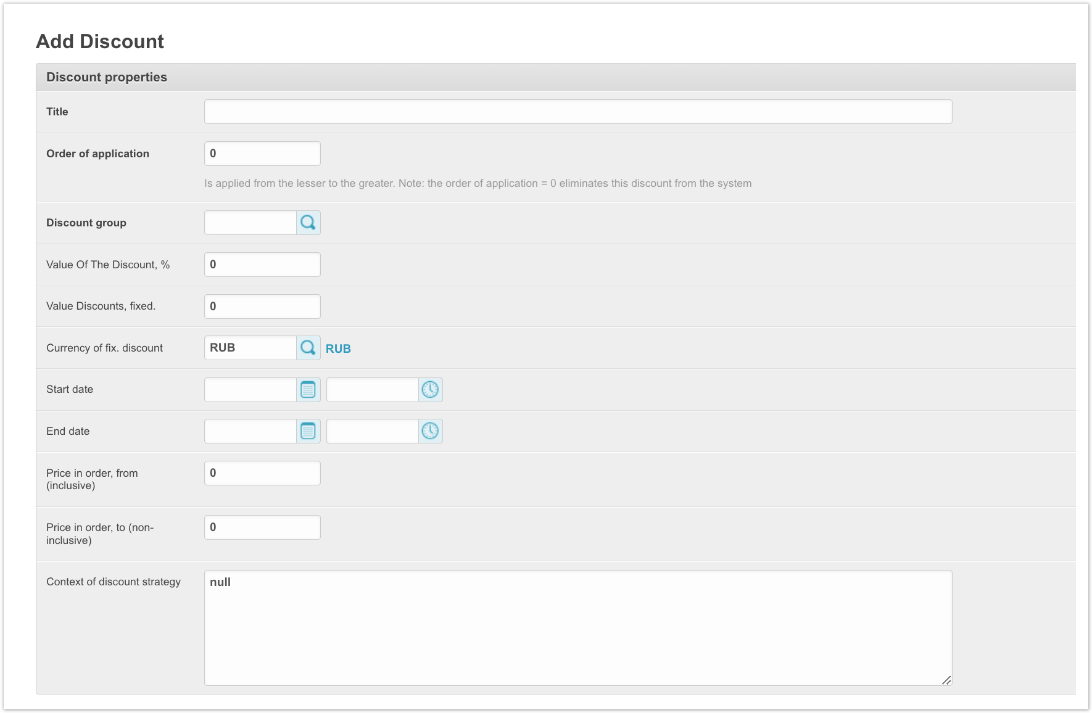Focus the Start date date field
Viewport: 1092px width, 713px height.
click(x=250, y=390)
